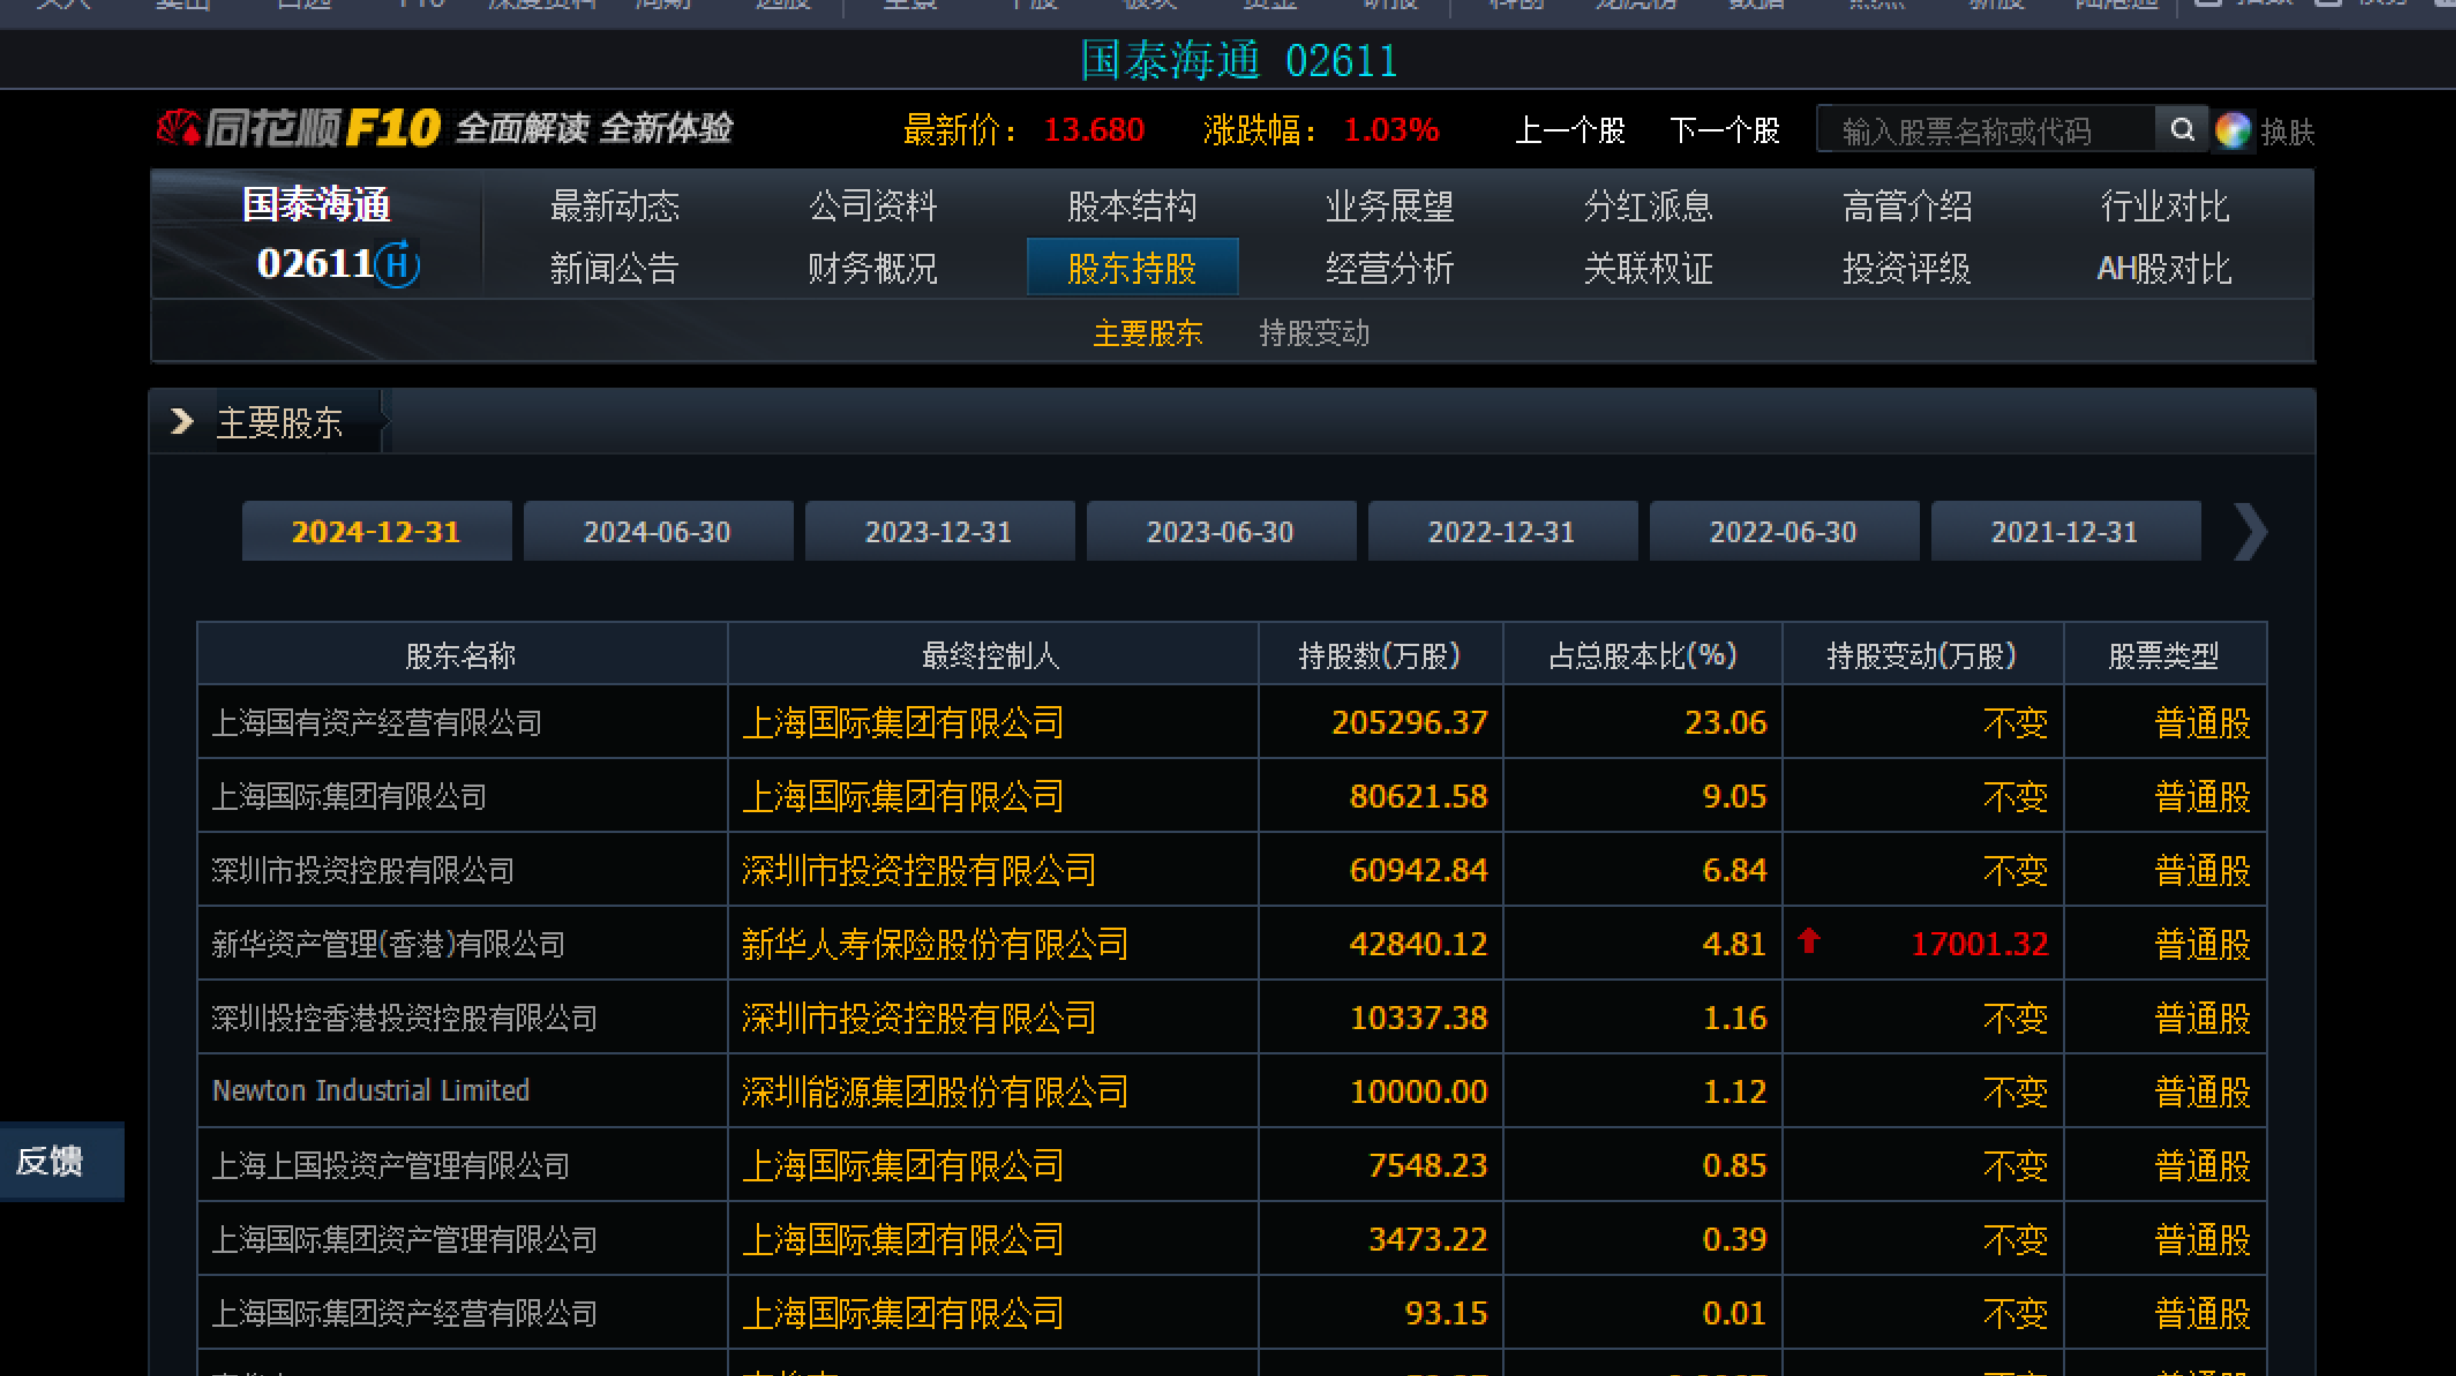Click shareholder 深圳市投资控股有限公司 in name column
The width and height of the screenshot is (2456, 1376).
(x=362, y=871)
